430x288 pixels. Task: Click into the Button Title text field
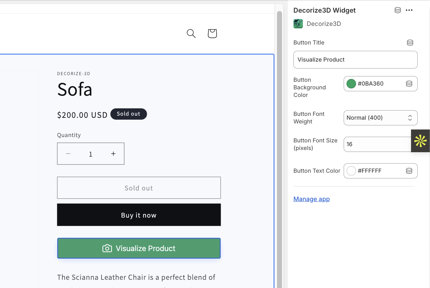click(x=355, y=60)
